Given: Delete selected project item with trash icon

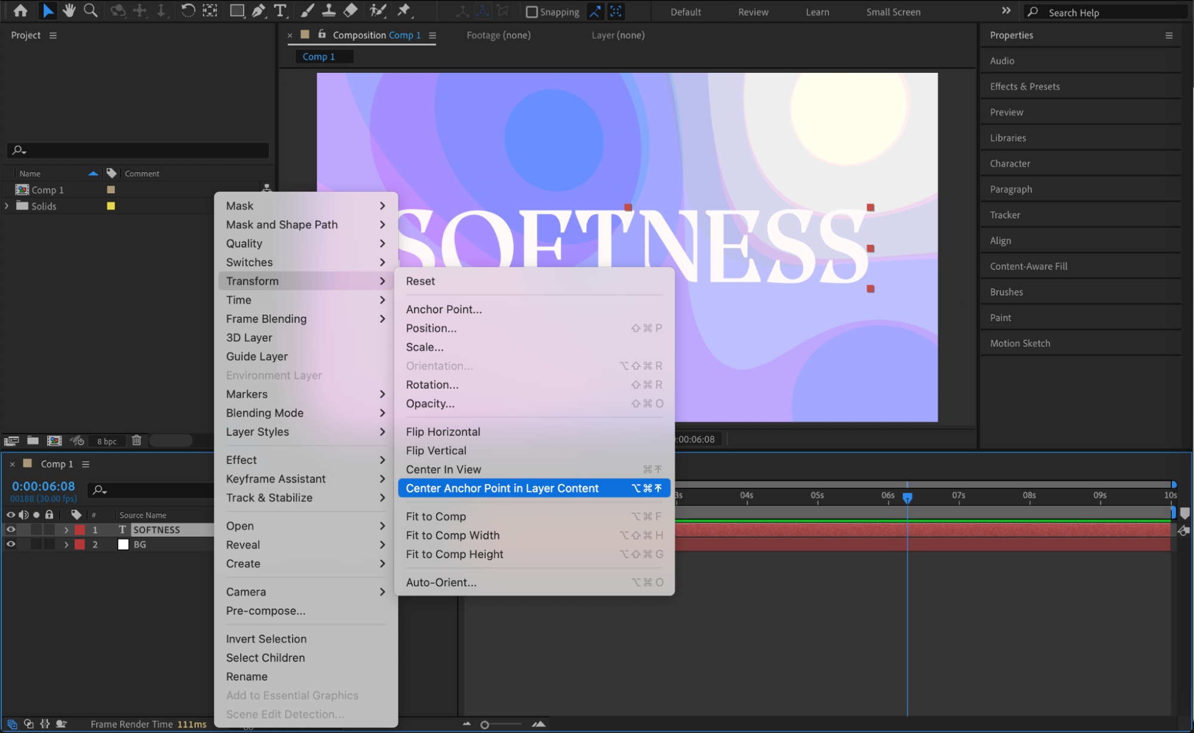Looking at the screenshot, I should tap(137, 441).
